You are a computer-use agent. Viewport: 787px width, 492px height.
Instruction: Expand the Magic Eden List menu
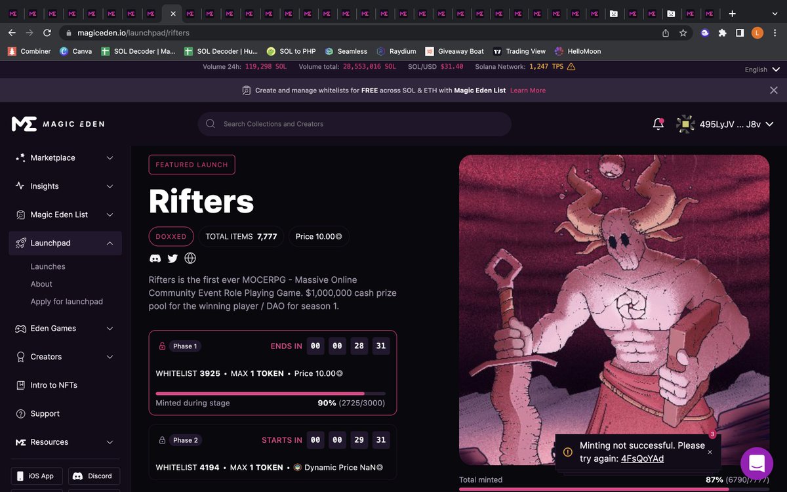tap(66, 215)
